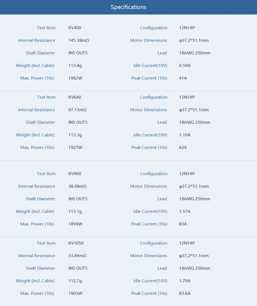Click the 41A peak current value

[x=183, y=78]
